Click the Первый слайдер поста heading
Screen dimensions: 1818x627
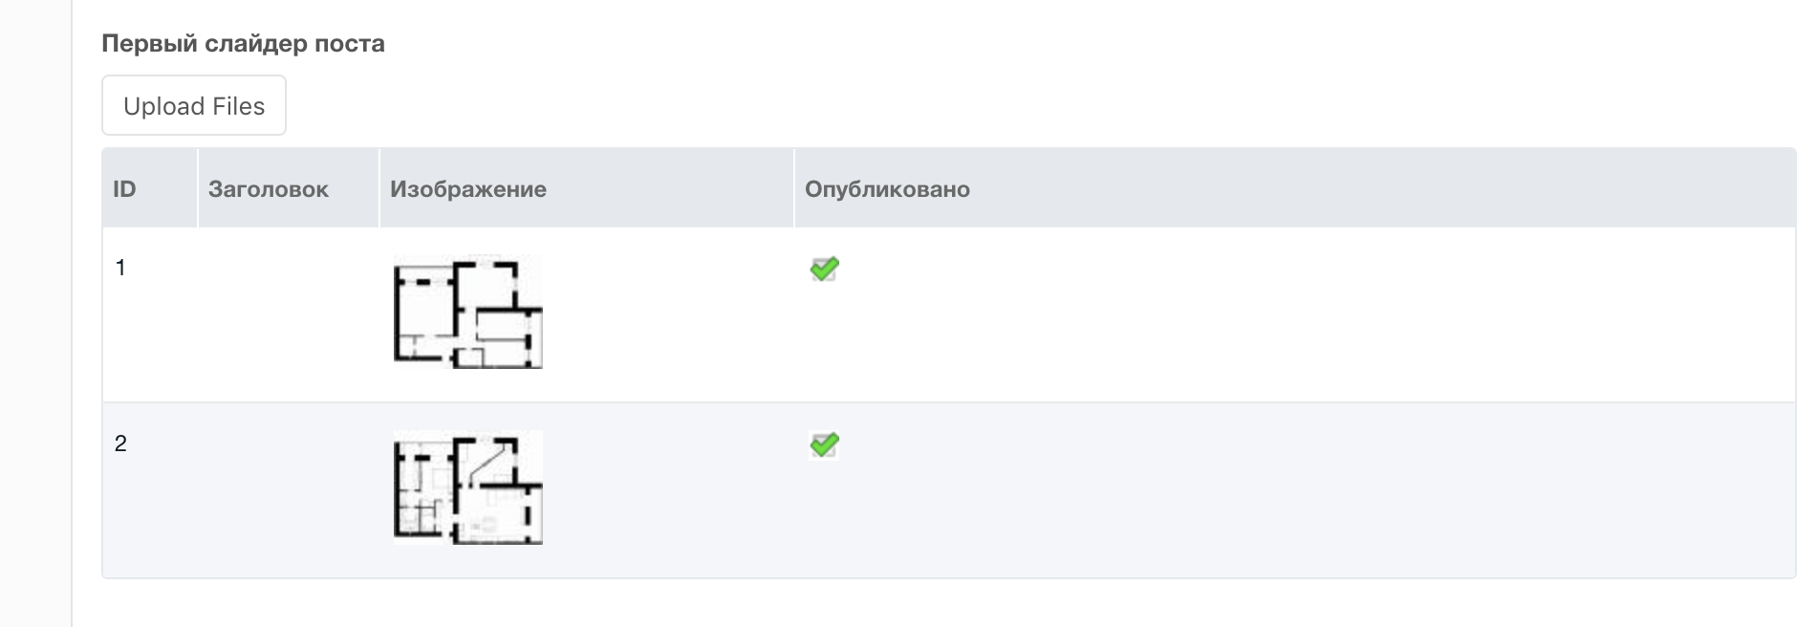(x=243, y=44)
